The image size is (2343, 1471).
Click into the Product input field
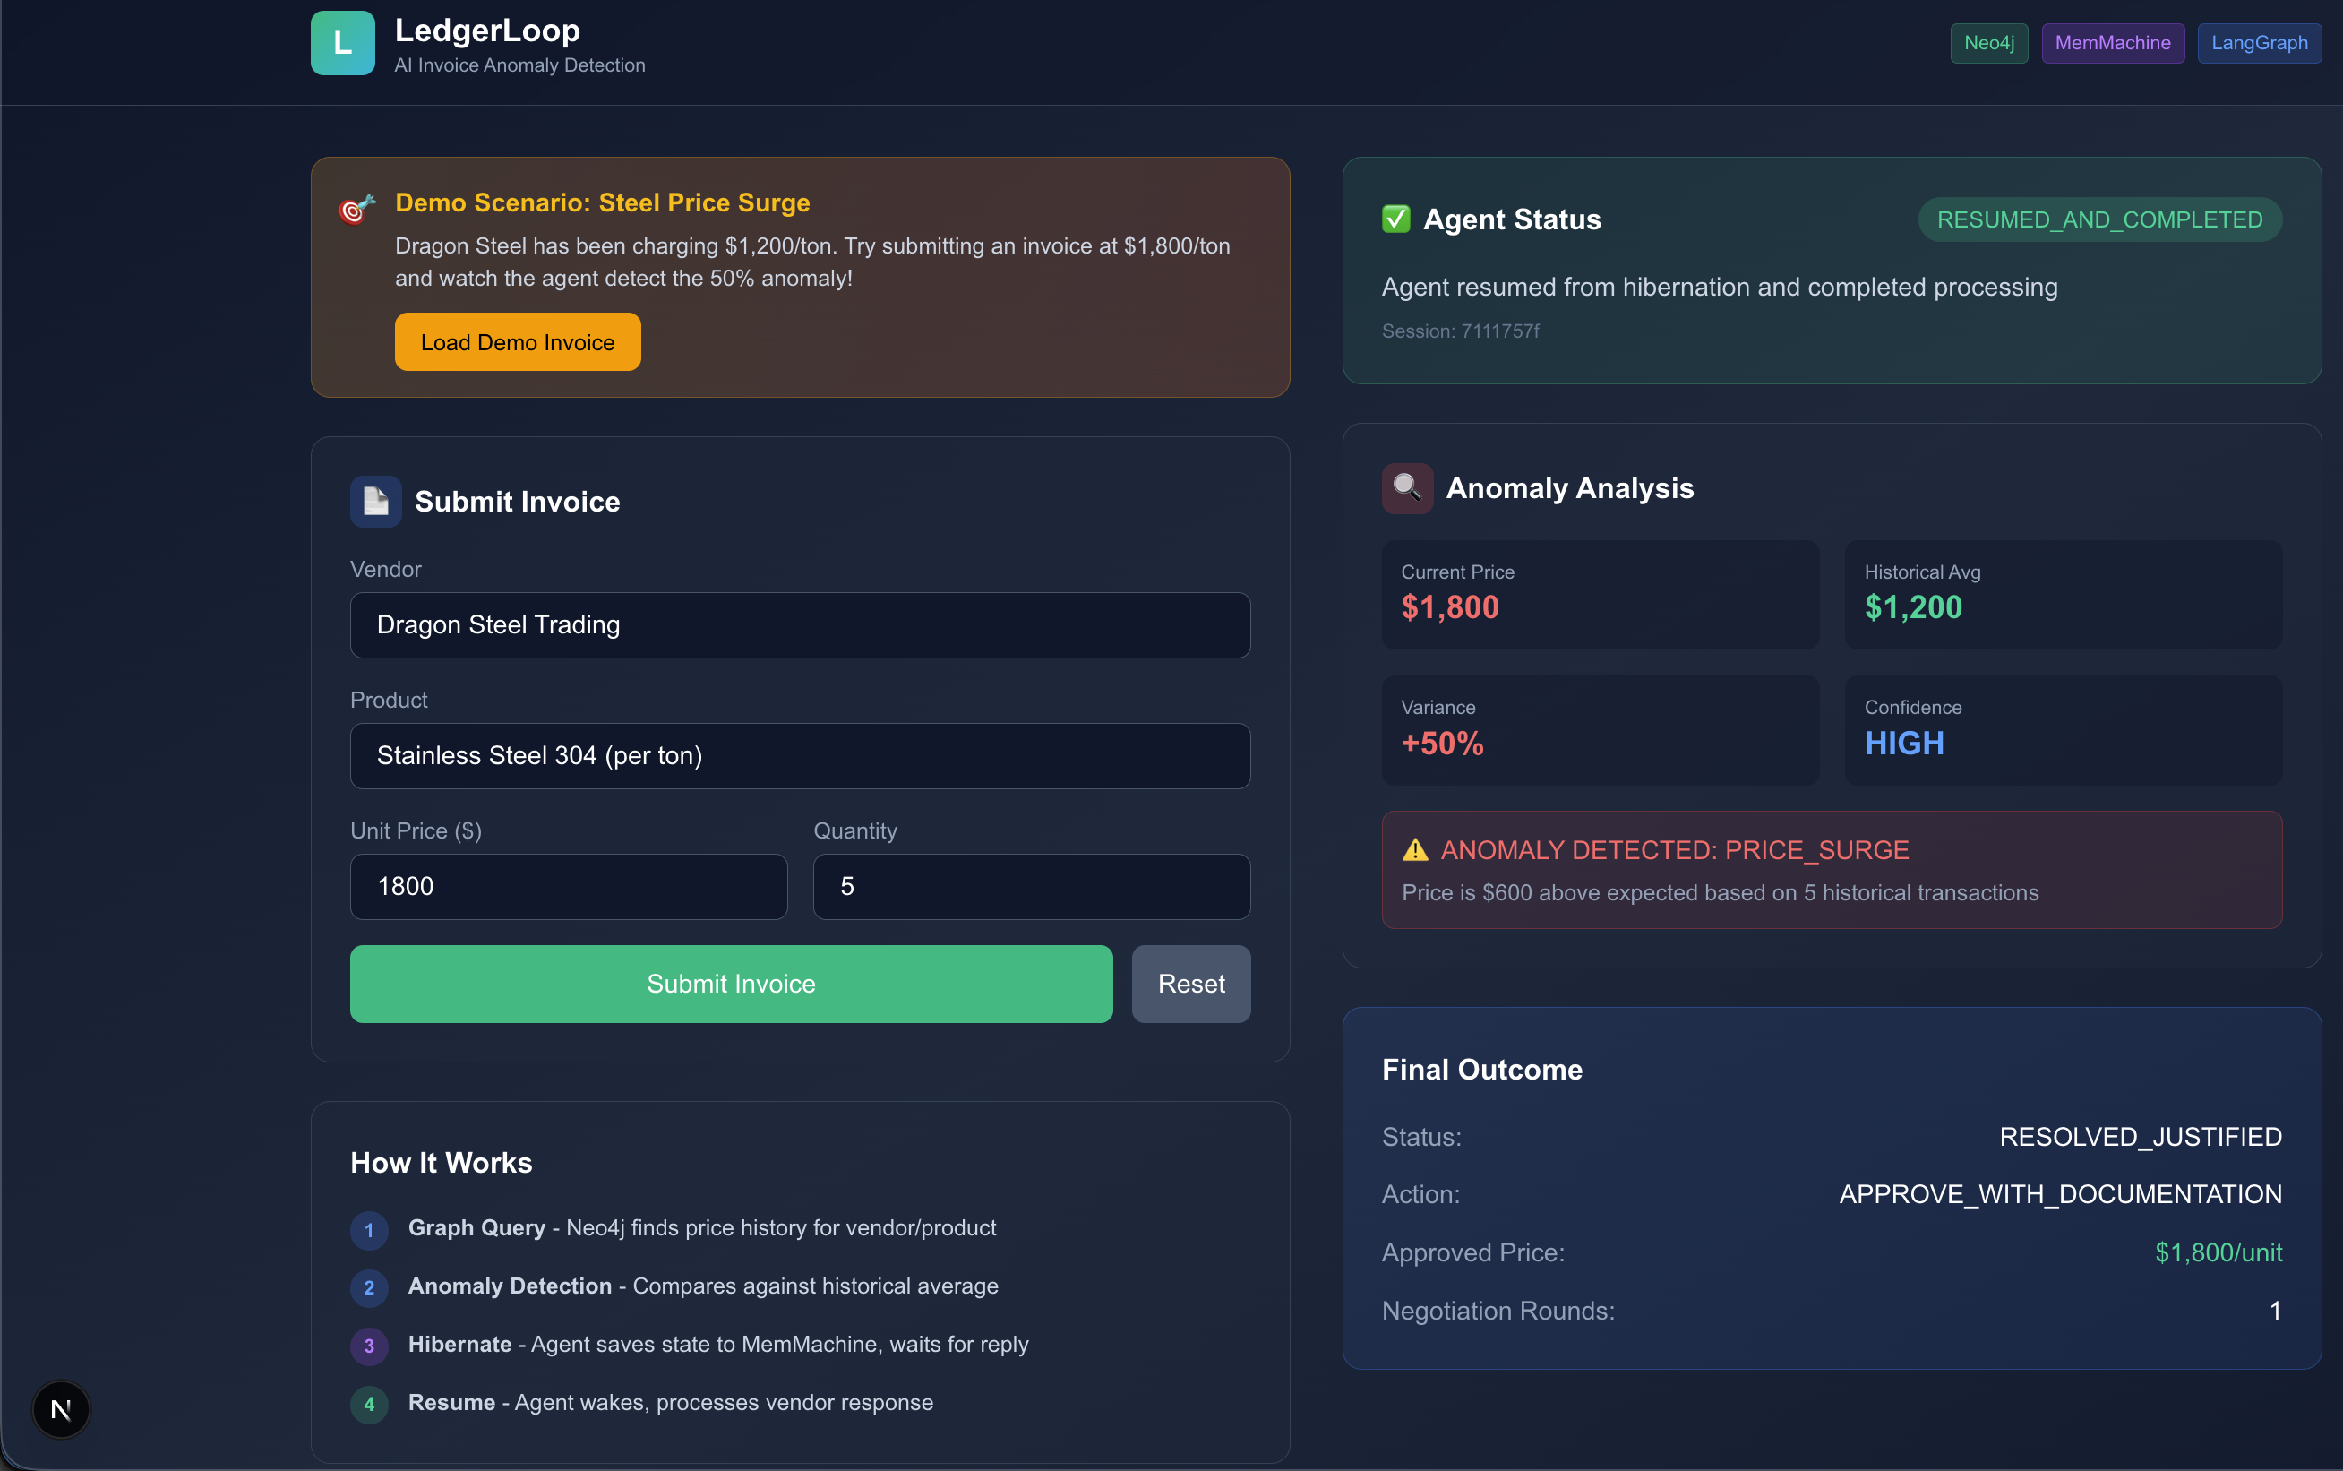coord(800,756)
